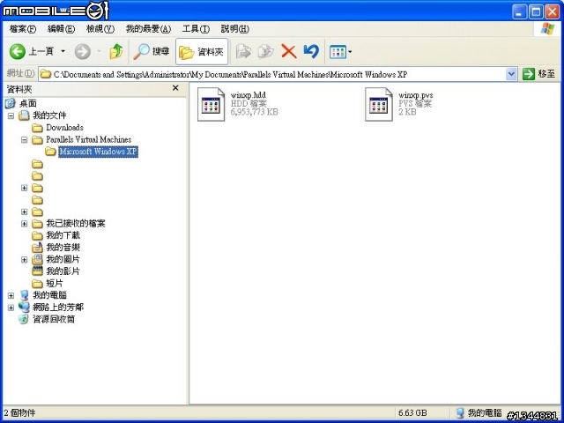Image resolution: width=564 pixels, height=423 pixels.
Task: Expand the 網路上的芳鄰 tree node
Action: [11, 308]
